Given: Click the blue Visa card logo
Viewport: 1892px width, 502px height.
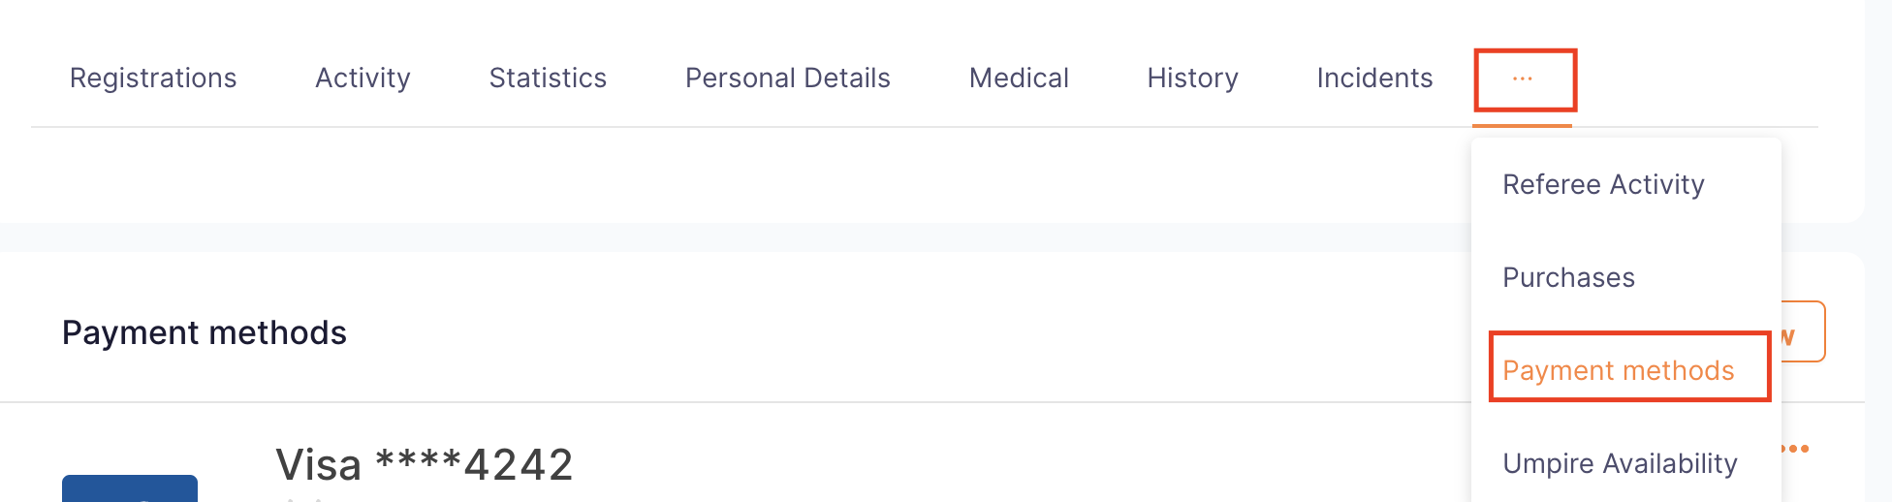Looking at the screenshot, I should point(130,488).
